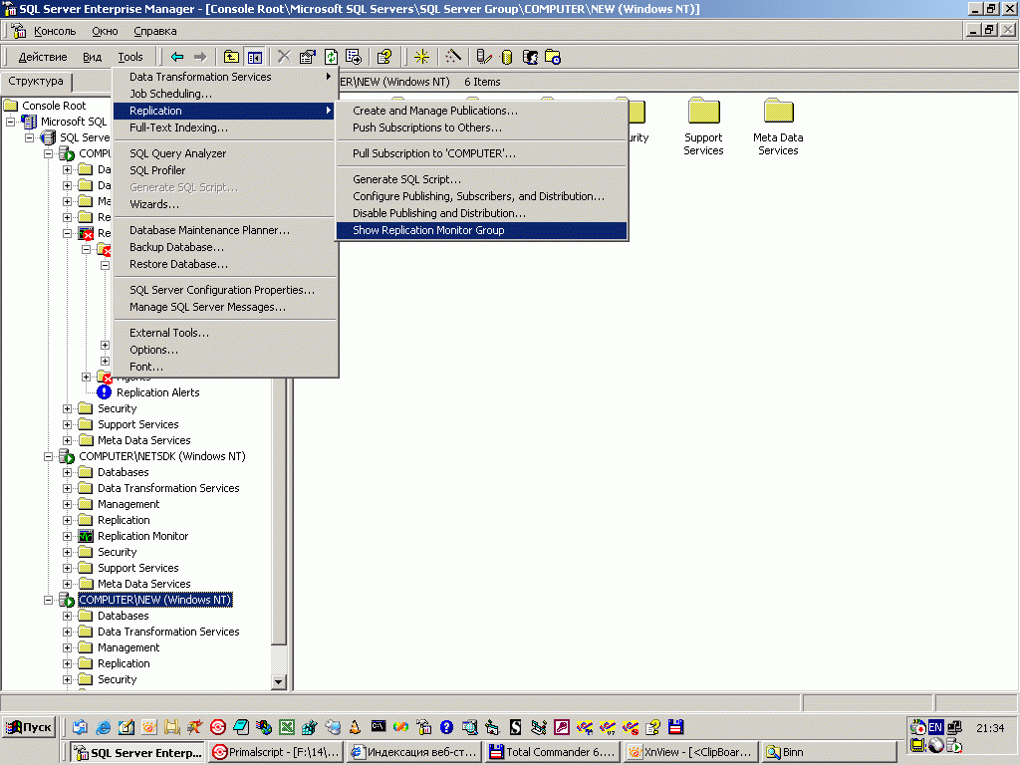
Task: Click the Export list toolbar icon
Action: coord(354,57)
